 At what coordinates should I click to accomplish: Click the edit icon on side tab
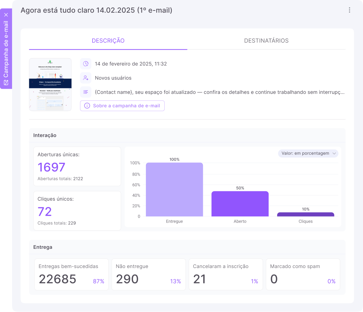click(6, 82)
